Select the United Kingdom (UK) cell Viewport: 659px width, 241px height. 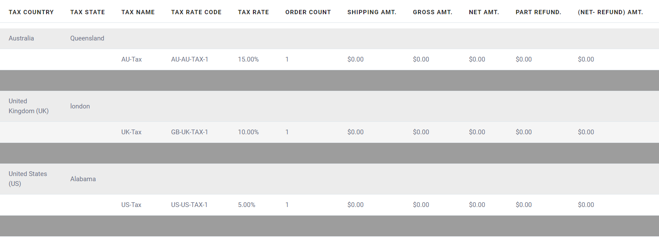pyautogui.click(x=28, y=106)
